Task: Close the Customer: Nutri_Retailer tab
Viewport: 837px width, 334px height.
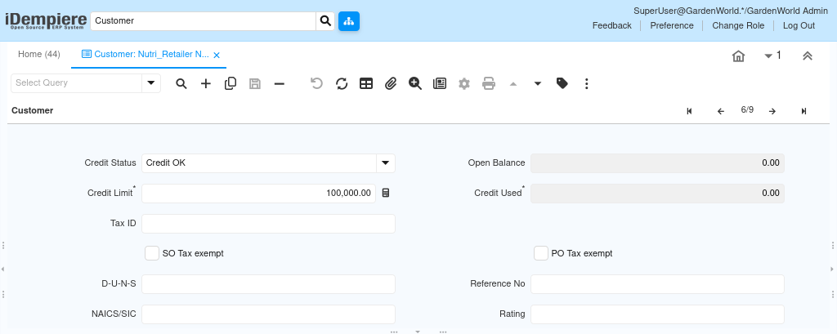Action: coord(217,55)
